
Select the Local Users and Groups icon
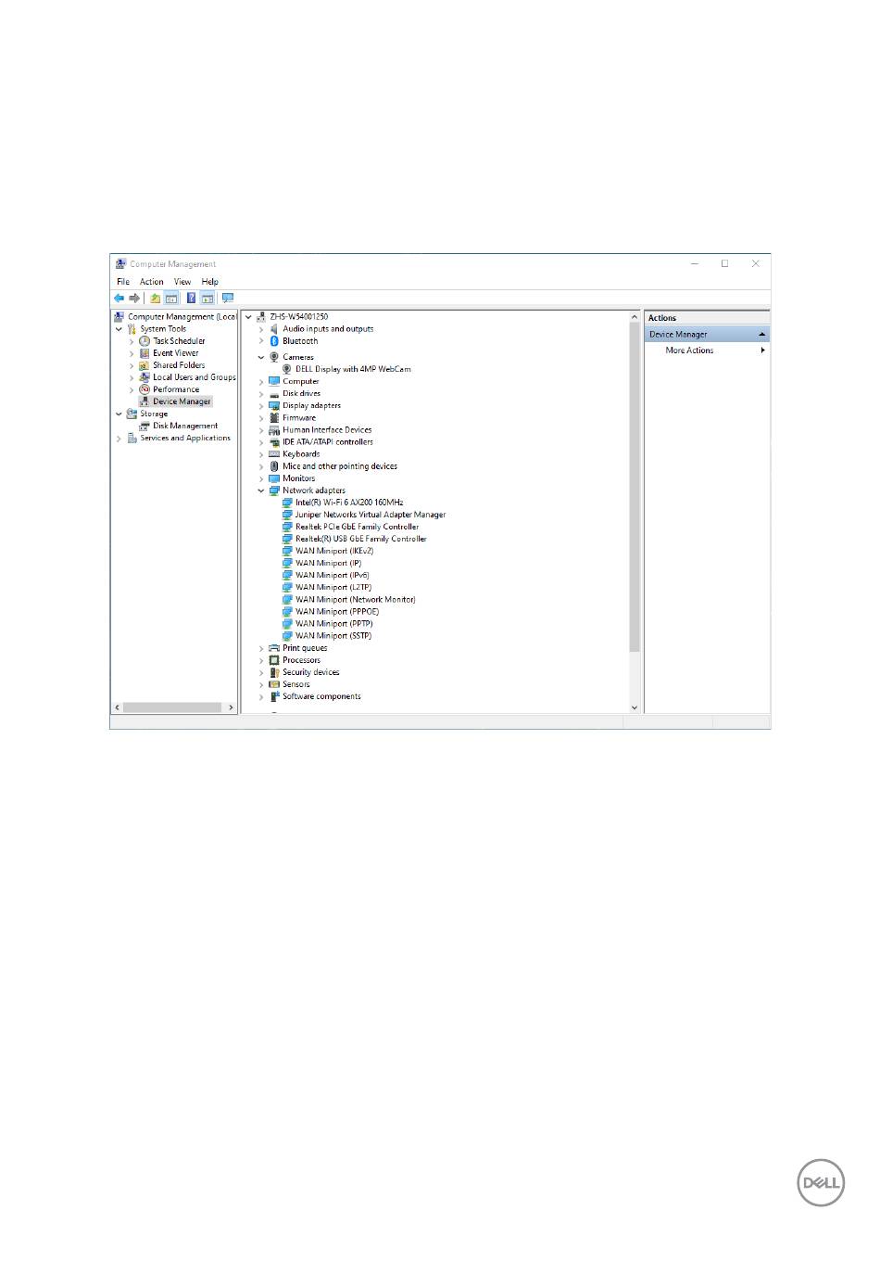[145, 377]
